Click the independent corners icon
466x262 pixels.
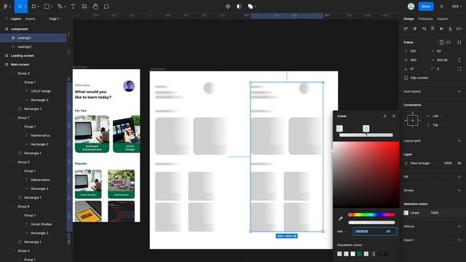point(459,68)
